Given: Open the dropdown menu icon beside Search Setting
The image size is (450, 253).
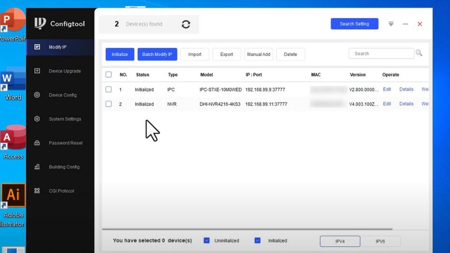Looking at the screenshot, I should [x=391, y=24].
